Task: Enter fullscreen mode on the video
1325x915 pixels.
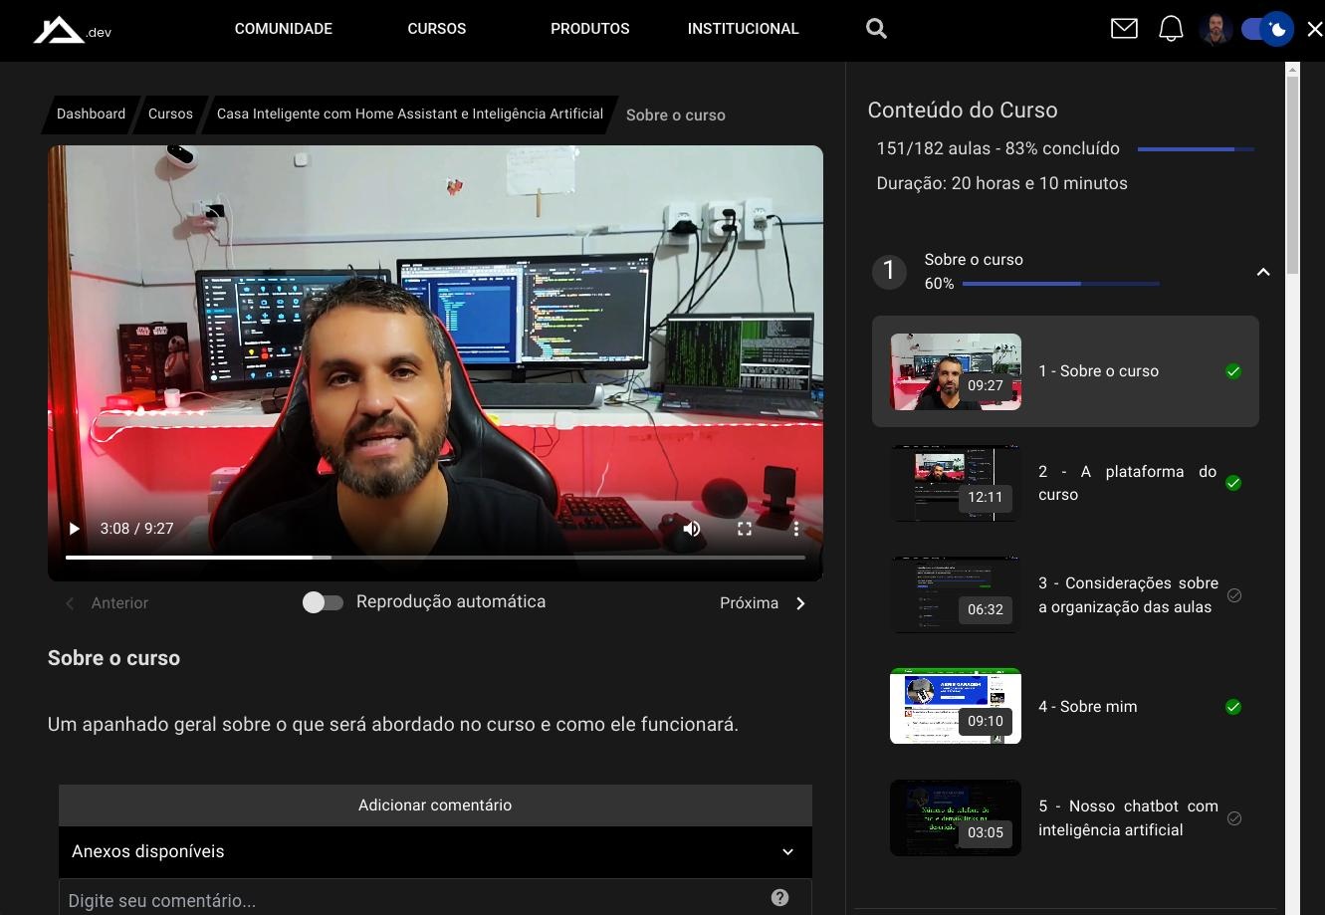Action: 745,529
